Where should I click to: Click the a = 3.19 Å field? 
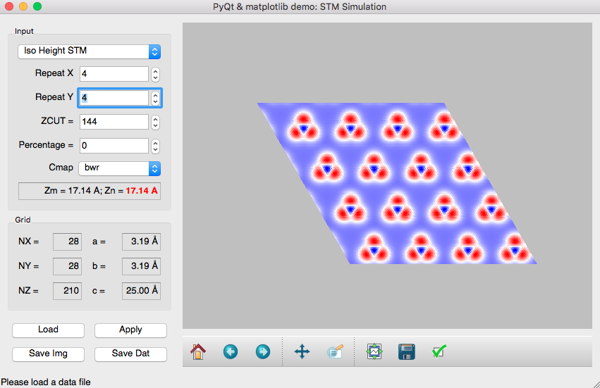(141, 242)
